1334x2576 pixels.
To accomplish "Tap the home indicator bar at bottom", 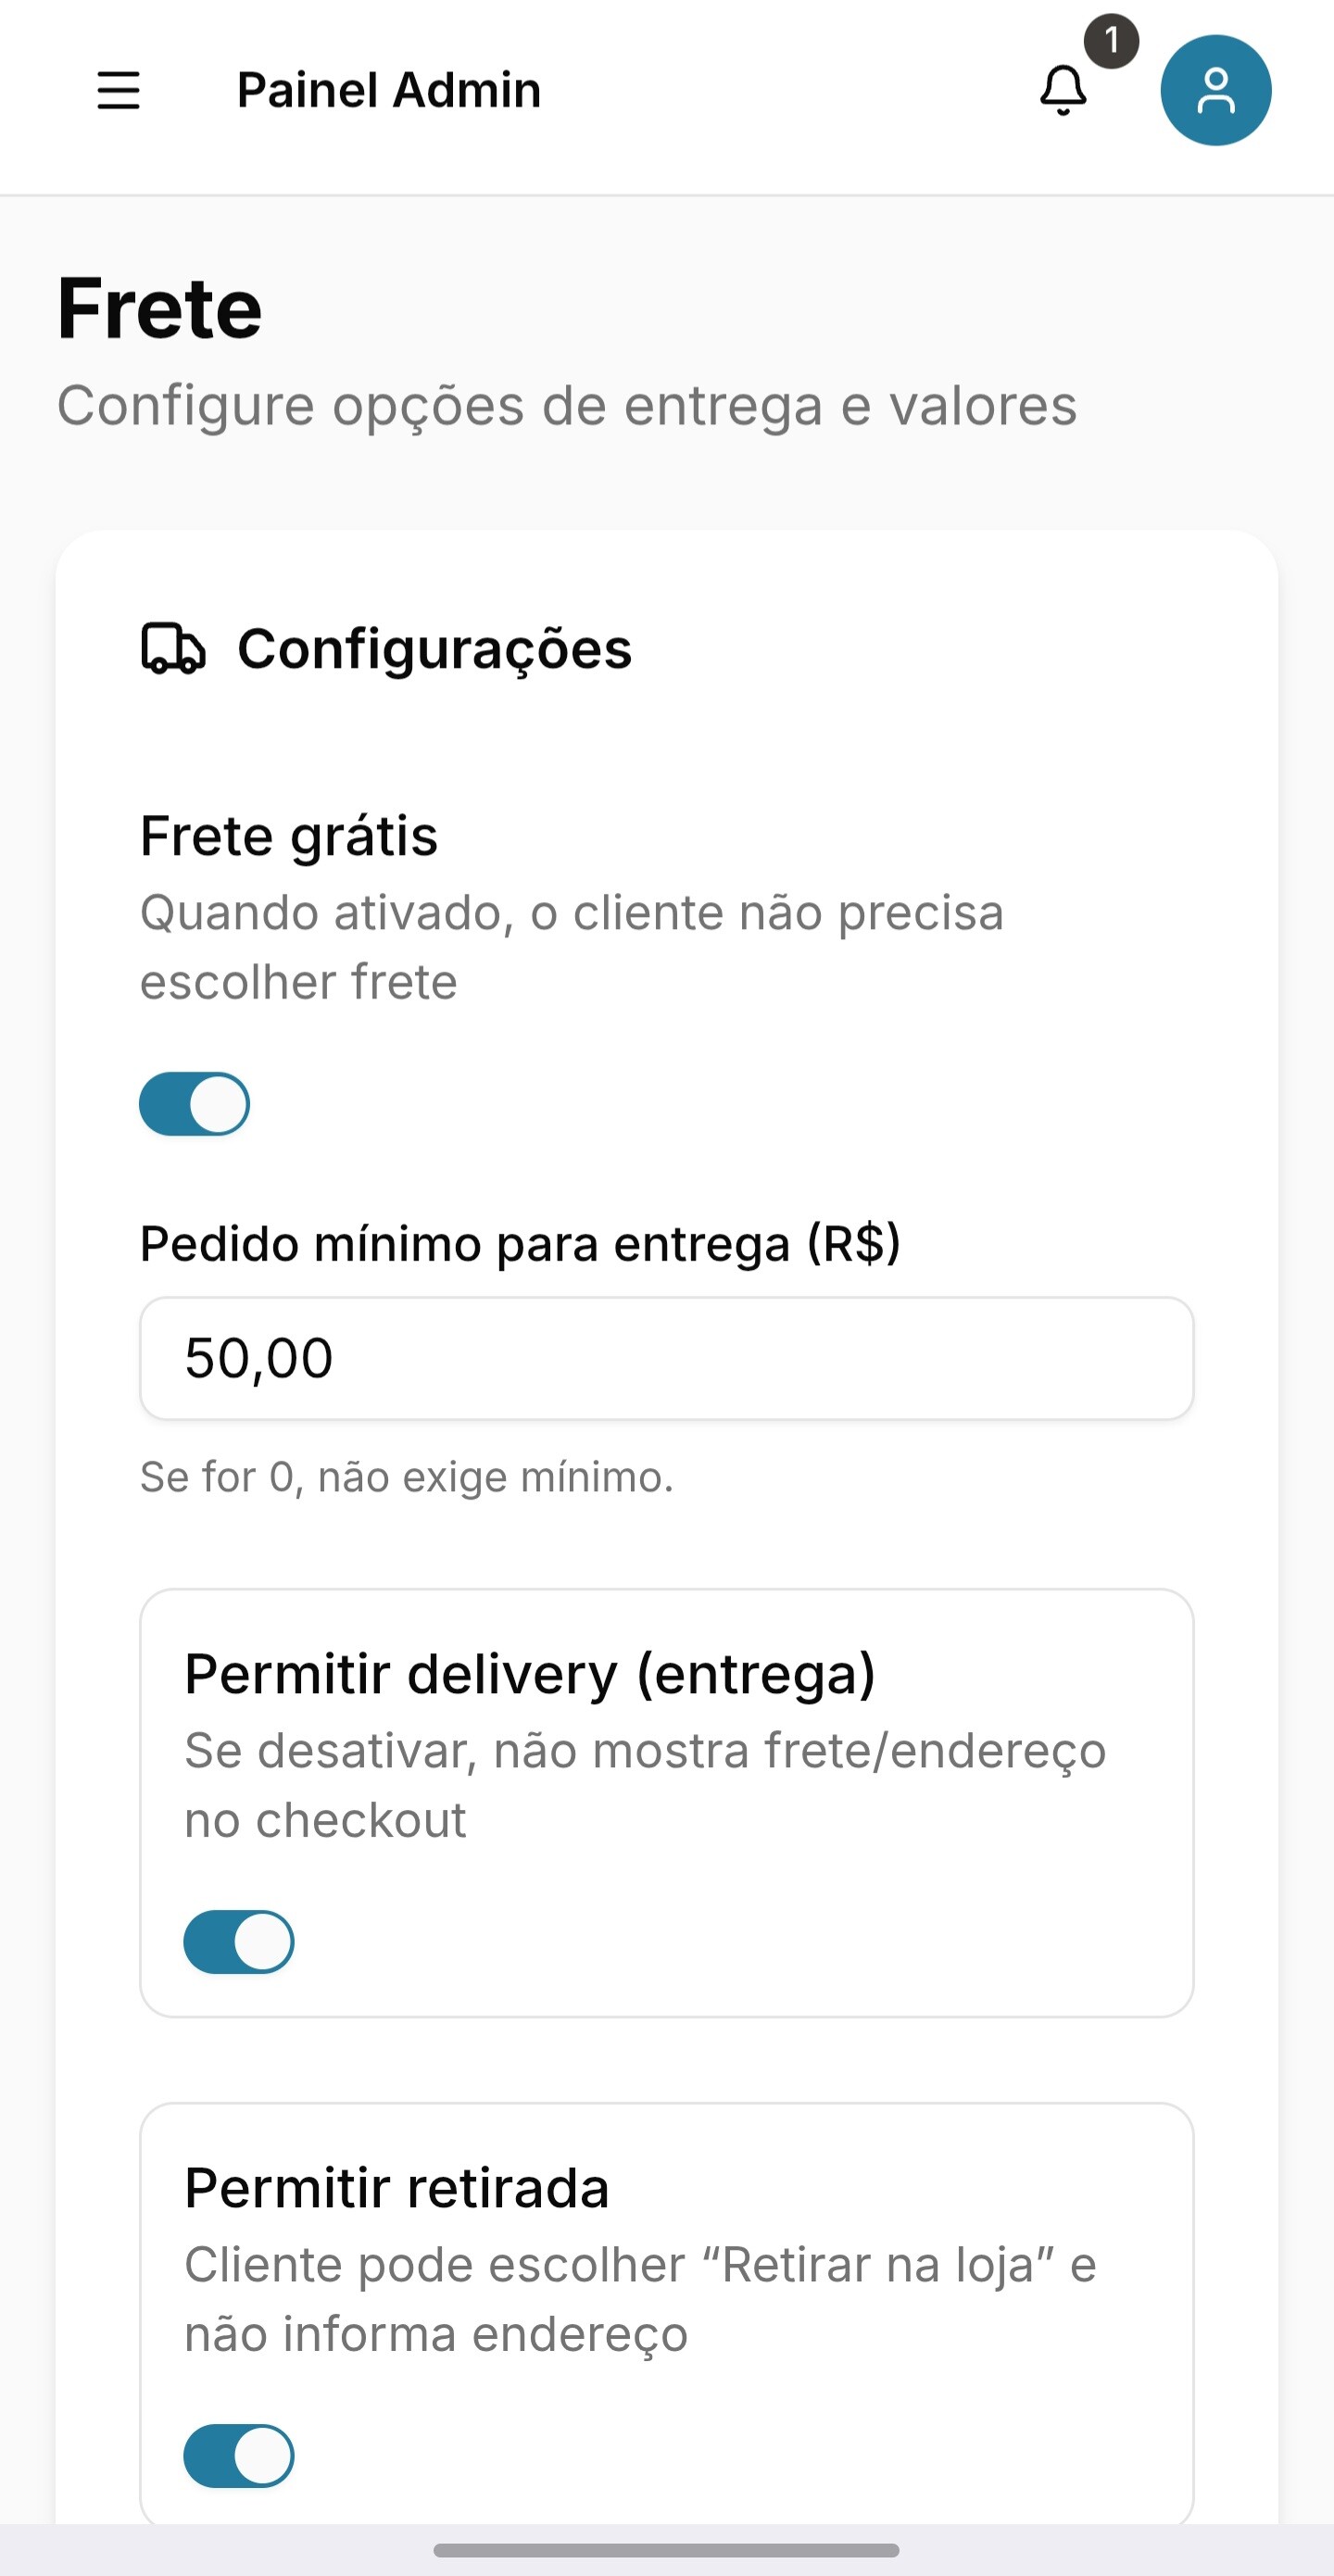I will click(667, 2550).
